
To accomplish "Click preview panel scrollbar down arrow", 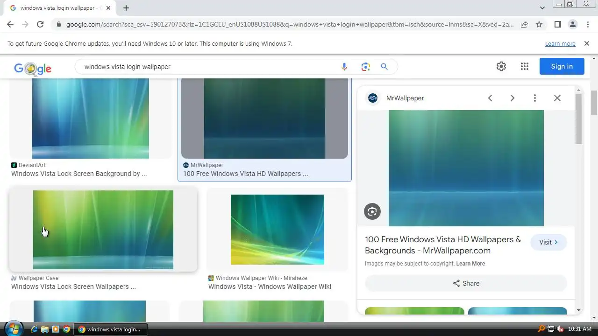I will (578, 310).
